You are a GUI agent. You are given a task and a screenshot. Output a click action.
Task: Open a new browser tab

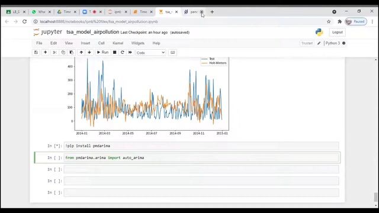click(x=212, y=12)
